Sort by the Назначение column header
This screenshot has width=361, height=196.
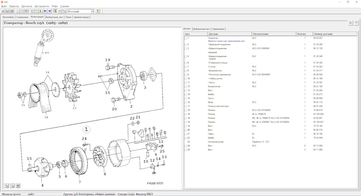pos(274,34)
